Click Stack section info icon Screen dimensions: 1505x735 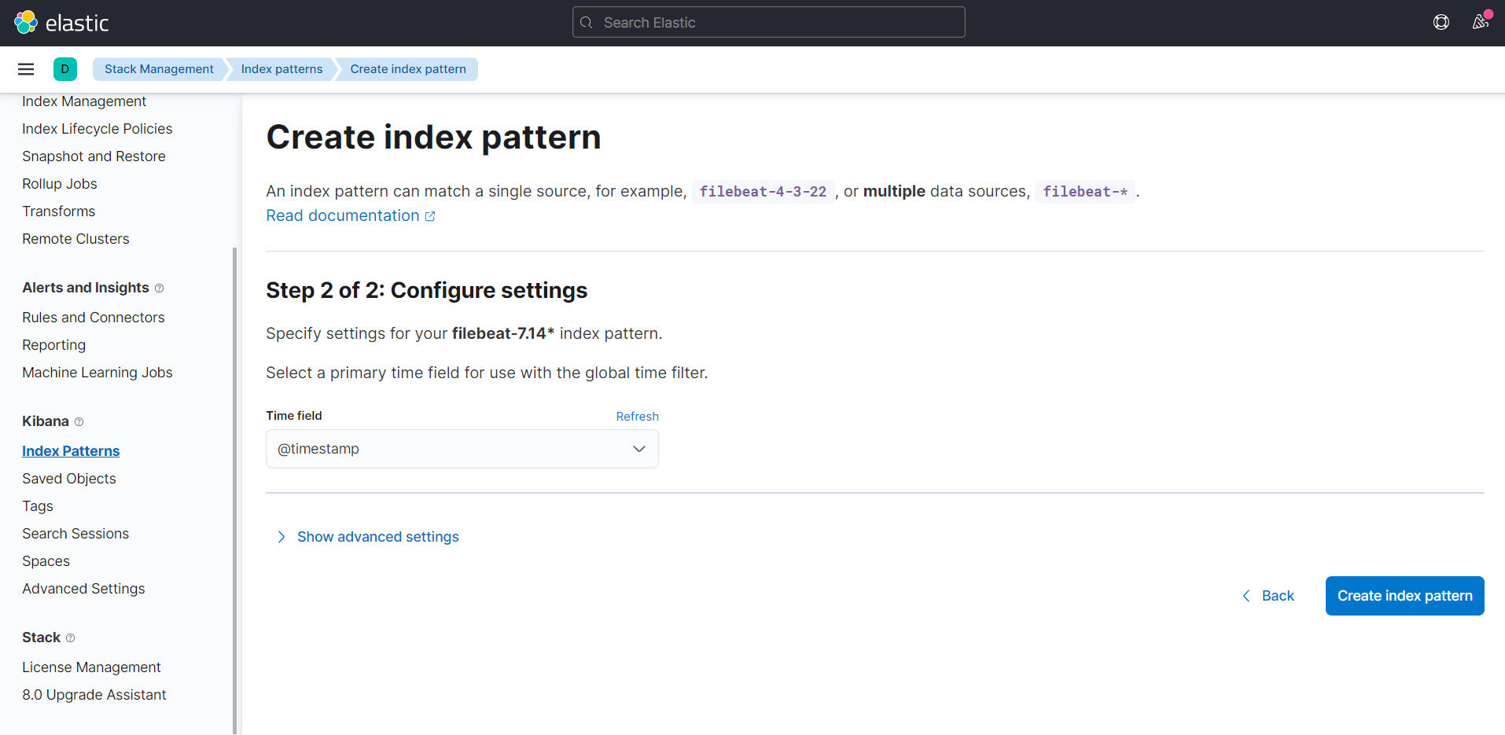(x=70, y=638)
